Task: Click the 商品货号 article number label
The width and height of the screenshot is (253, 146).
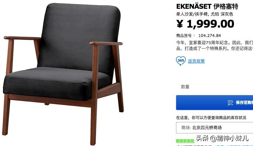Action: point(184,35)
